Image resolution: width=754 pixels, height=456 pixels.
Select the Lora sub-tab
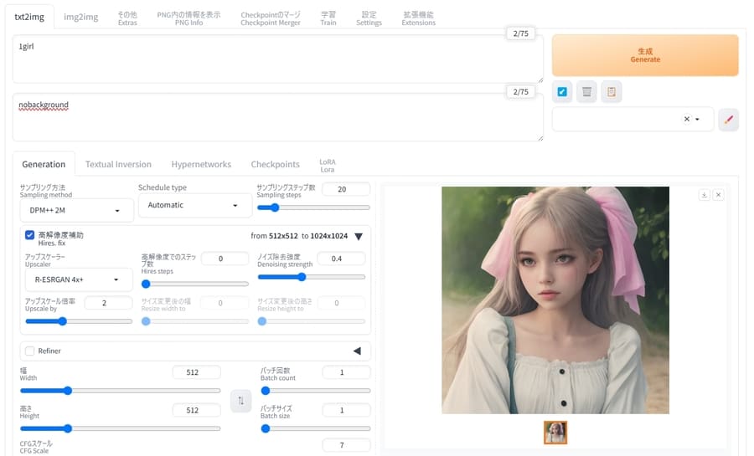click(328, 165)
